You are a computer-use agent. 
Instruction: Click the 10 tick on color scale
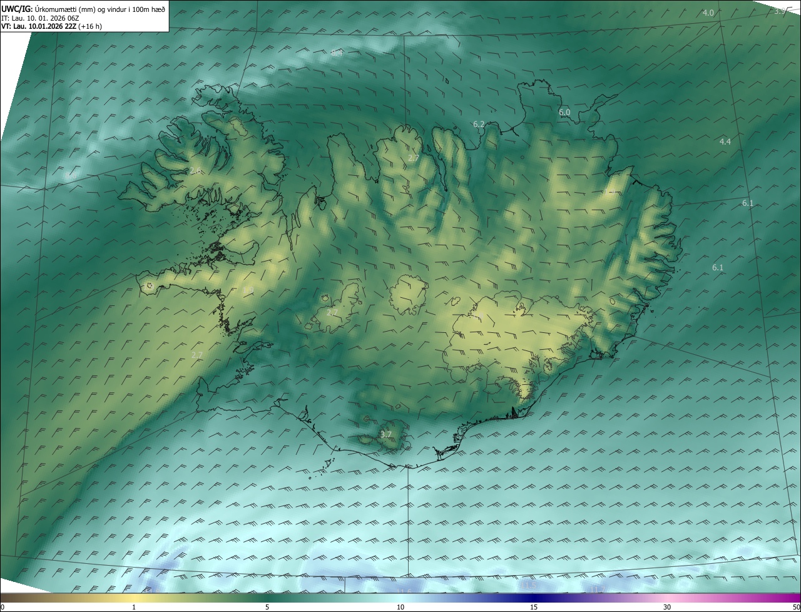400,607
